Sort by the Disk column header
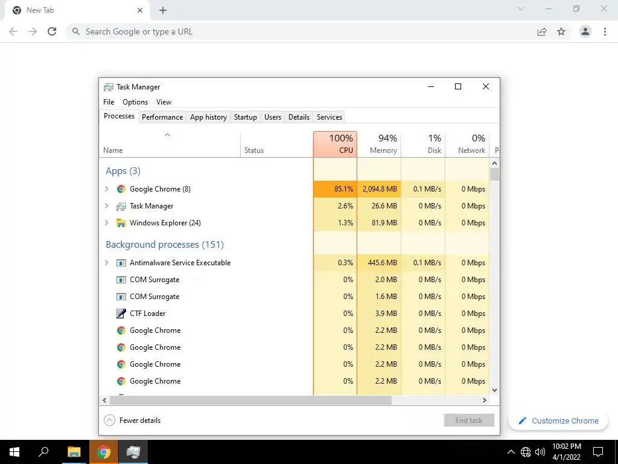618x464 pixels. (x=423, y=144)
